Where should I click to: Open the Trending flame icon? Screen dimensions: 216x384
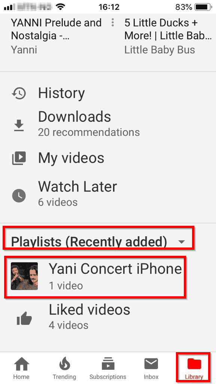[x=65, y=364]
